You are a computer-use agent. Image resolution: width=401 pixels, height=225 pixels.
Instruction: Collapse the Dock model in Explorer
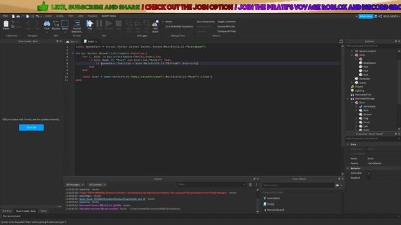352,55
